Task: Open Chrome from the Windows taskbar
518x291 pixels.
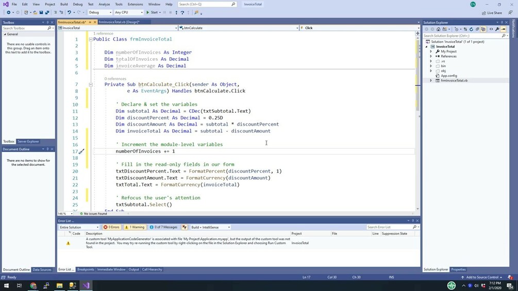Action: pos(33,285)
